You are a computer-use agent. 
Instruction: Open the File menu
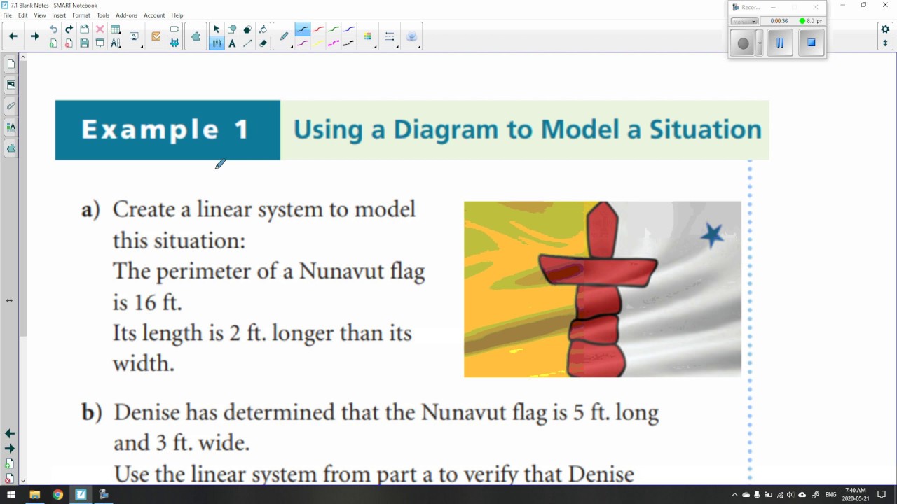coord(8,15)
